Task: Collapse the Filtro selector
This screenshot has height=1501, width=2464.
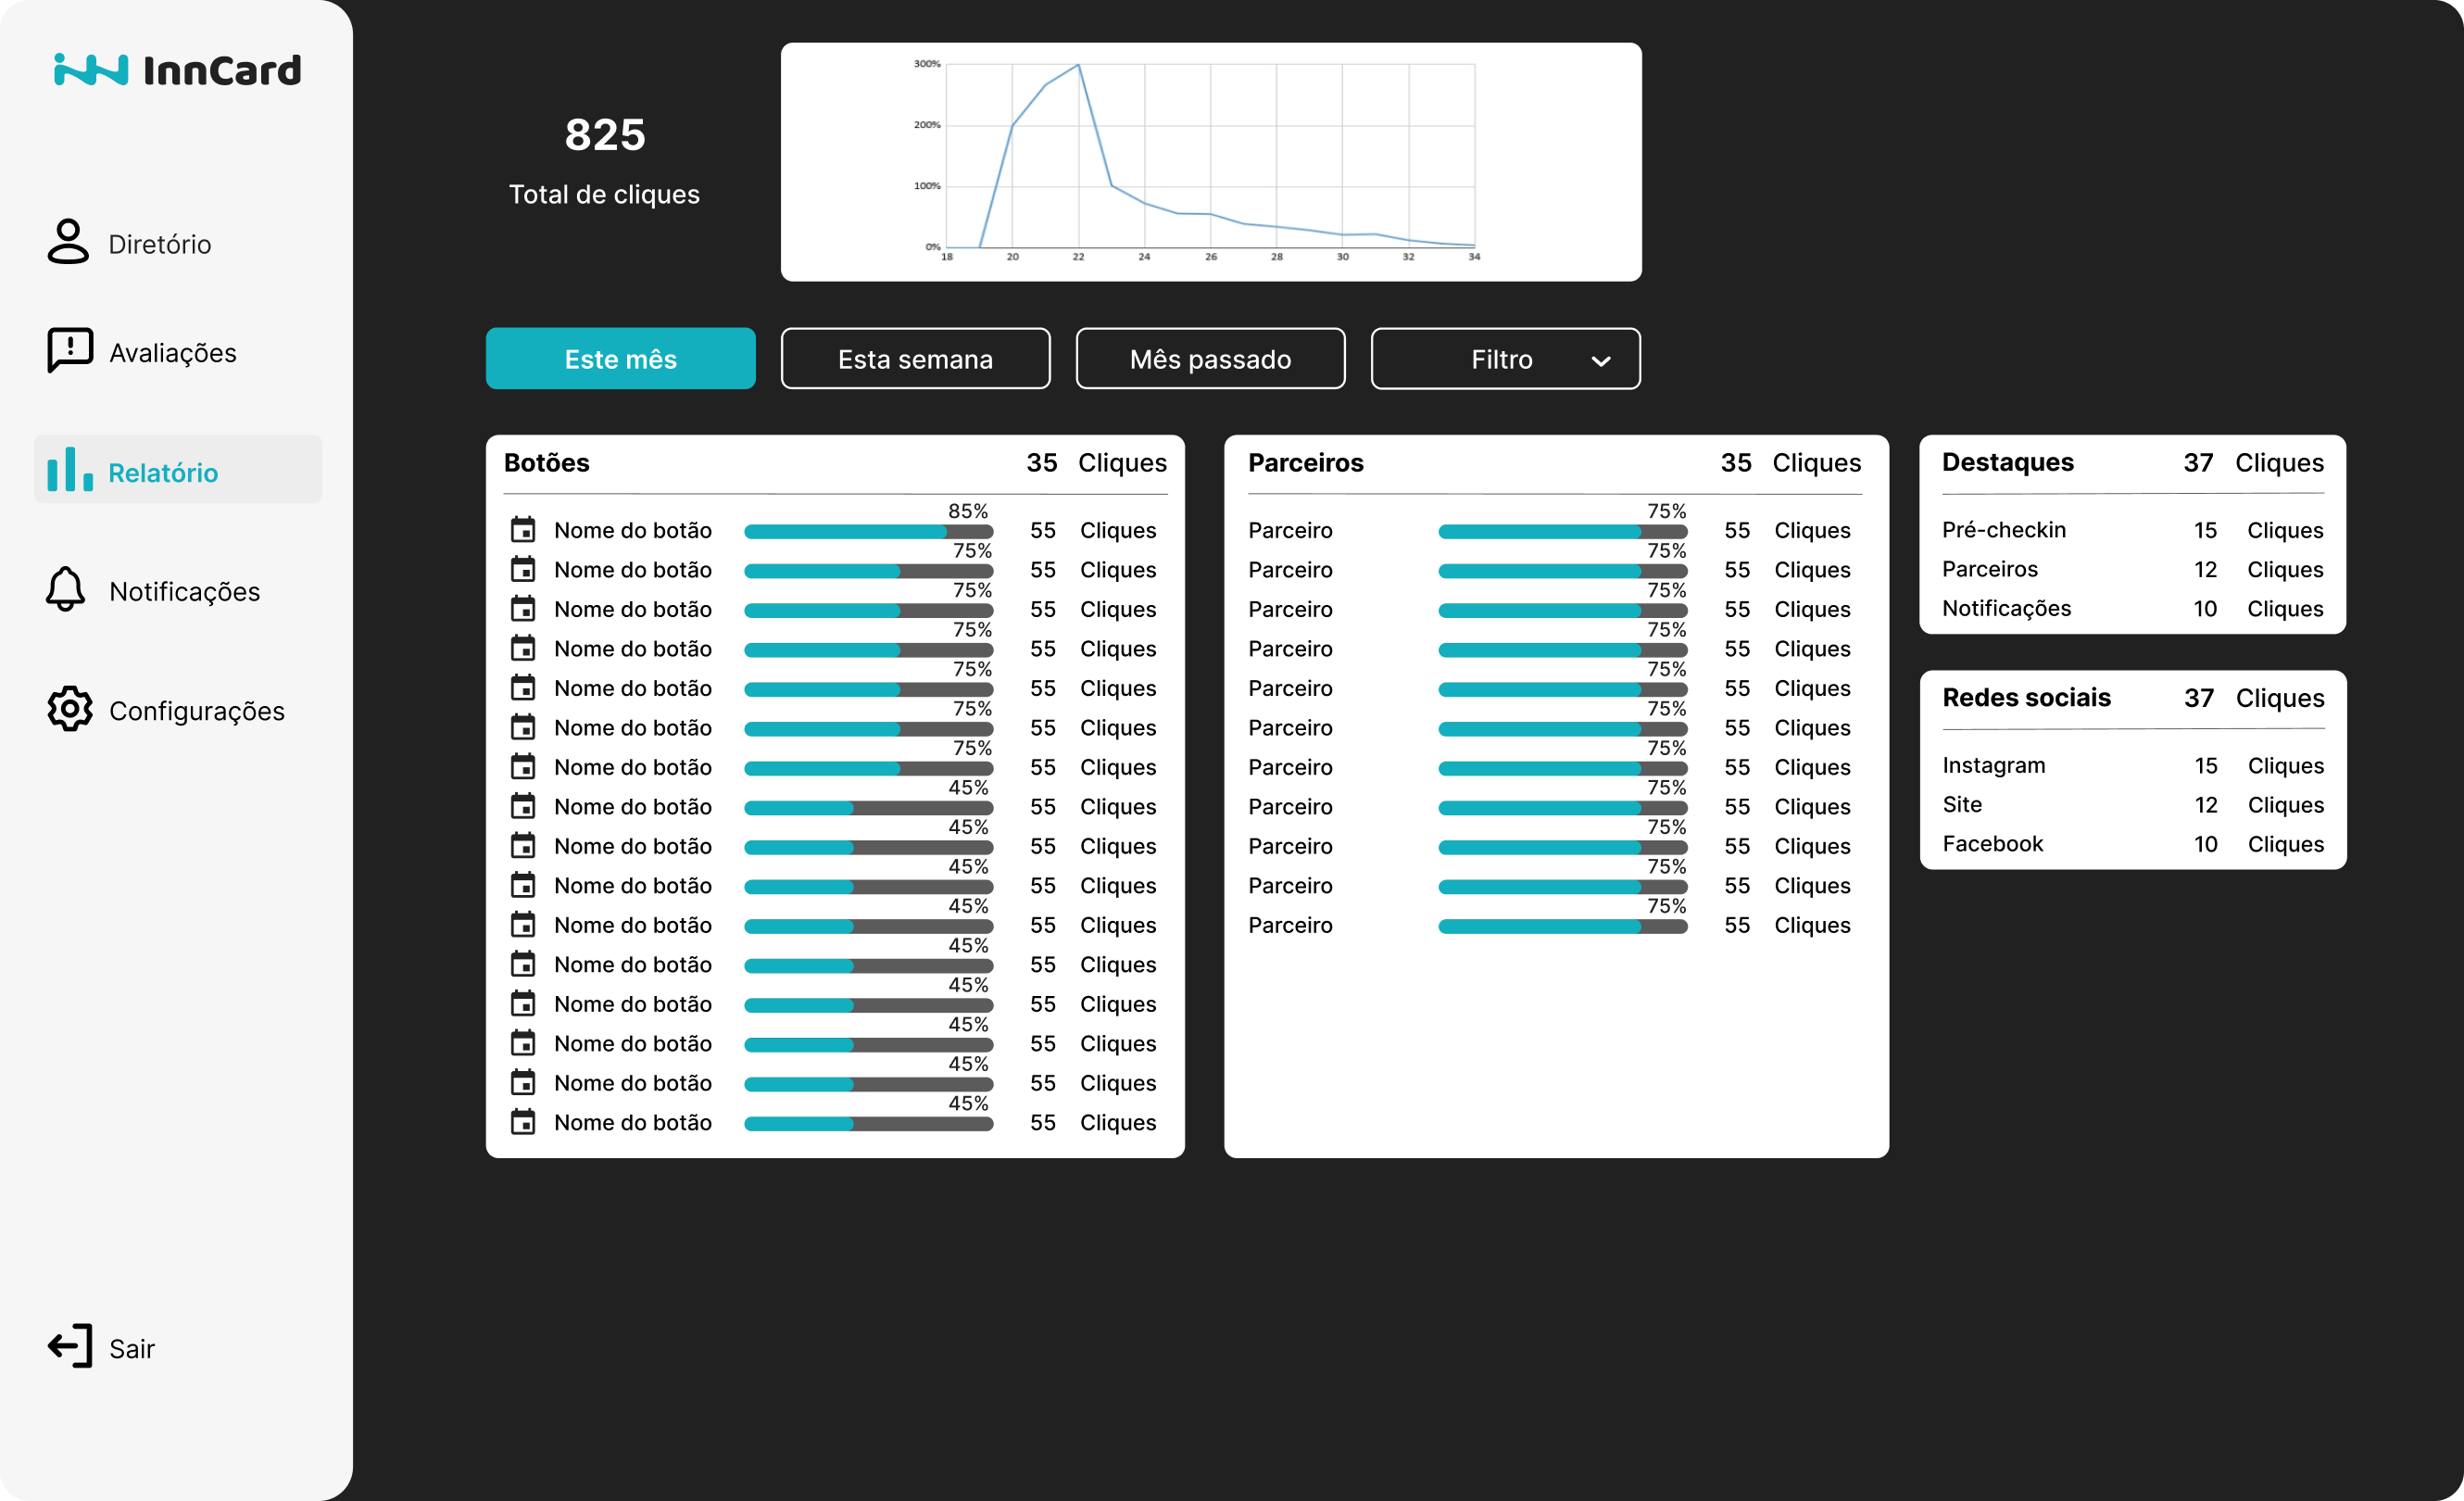Action: (1504, 358)
